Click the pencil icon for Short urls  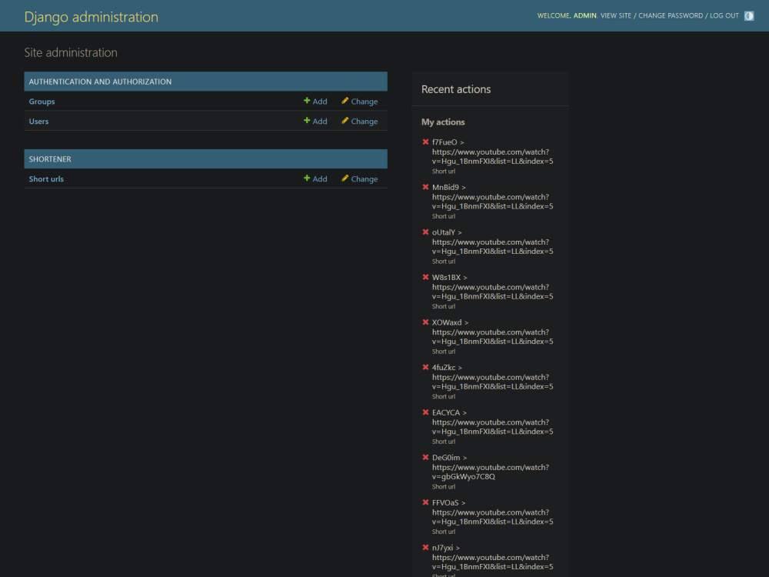coord(345,178)
